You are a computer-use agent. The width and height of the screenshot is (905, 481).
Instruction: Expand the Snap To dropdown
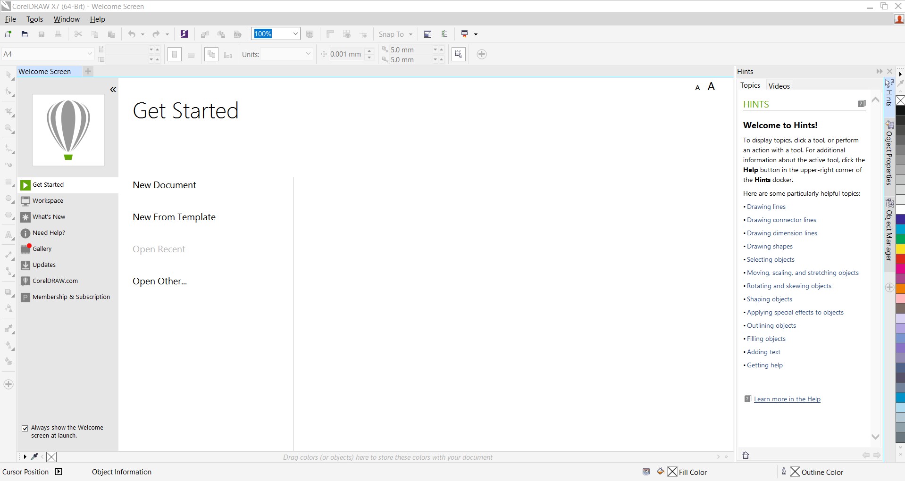[x=411, y=34]
